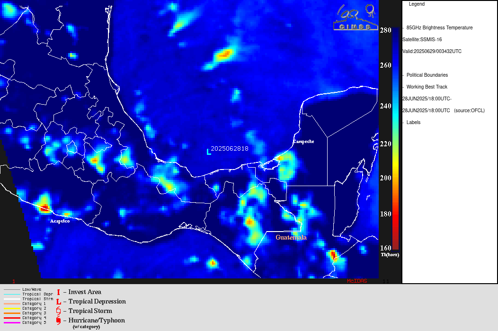The height and width of the screenshot is (331, 498).
Task: Select the Working Best Track legend entry
Action: [x=427, y=87]
